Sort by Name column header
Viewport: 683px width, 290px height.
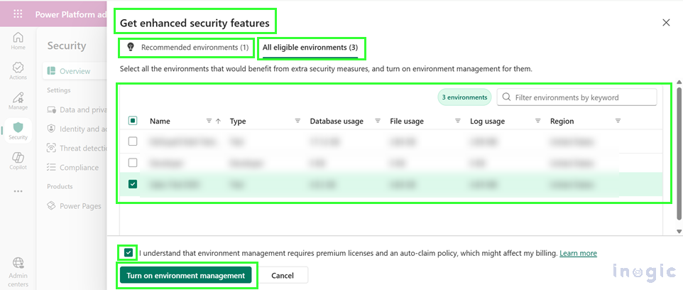pos(160,122)
